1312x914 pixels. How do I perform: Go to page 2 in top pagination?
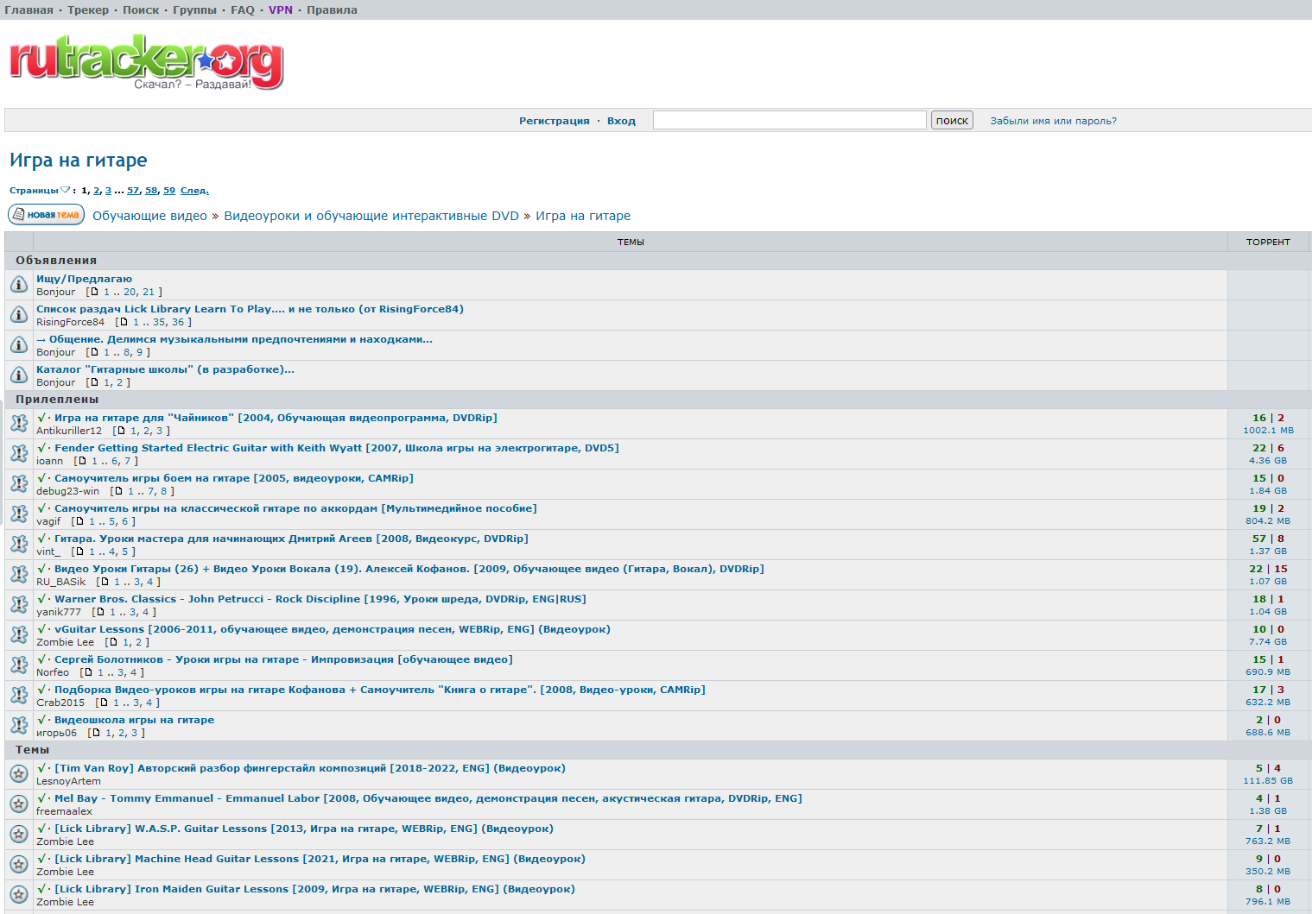pyautogui.click(x=96, y=191)
